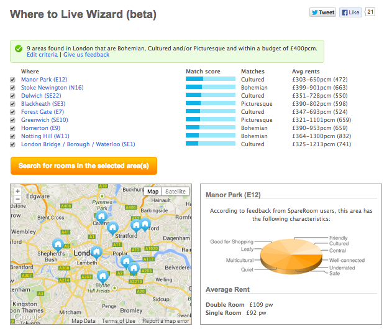Image resolution: width=392 pixels, height=331 pixels.
Task: Click the Like count bubble showing 21
Action: 370,12
